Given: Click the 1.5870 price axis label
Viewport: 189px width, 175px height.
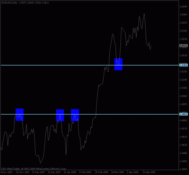Looking at the screenshot, I should tap(184, 23).
